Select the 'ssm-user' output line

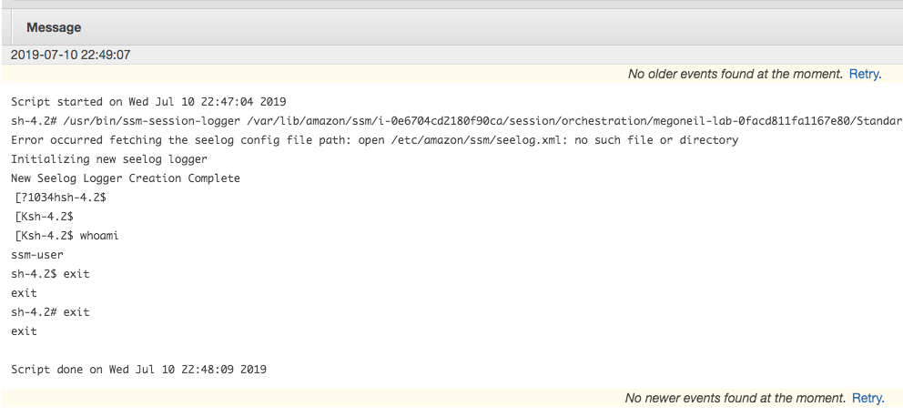(x=37, y=255)
